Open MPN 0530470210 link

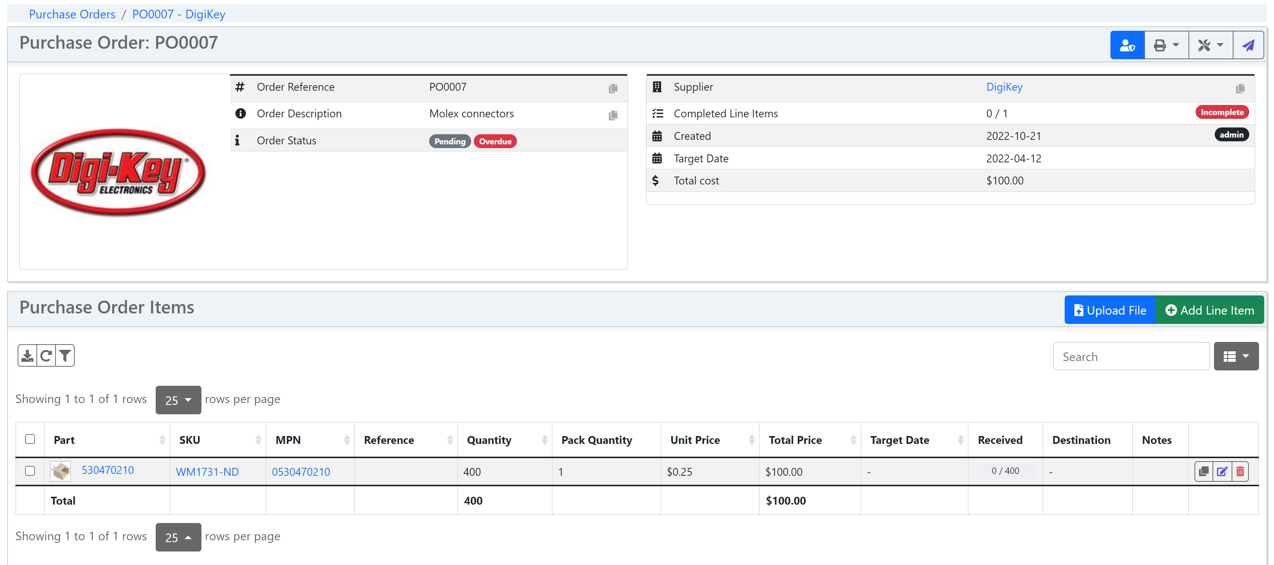(x=301, y=472)
